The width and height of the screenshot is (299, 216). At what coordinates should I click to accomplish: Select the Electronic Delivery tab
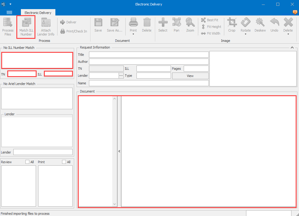38,12
